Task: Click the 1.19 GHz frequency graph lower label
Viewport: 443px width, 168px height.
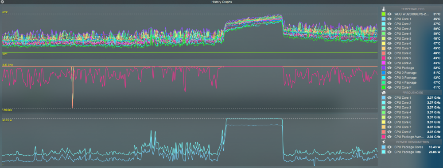Action: pyautogui.click(x=7, y=110)
